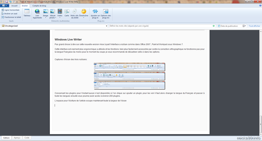The image size is (262, 141).
Task: Open the Image dropdown arrow
Action: (x=46, y=18)
